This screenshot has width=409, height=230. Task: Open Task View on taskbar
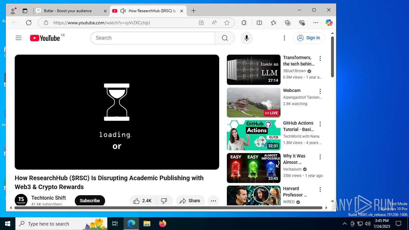click(115, 224)
